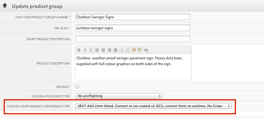Insert bulleted list in description
The height and width of the screenshot is (118, 264).
(128, 50)
